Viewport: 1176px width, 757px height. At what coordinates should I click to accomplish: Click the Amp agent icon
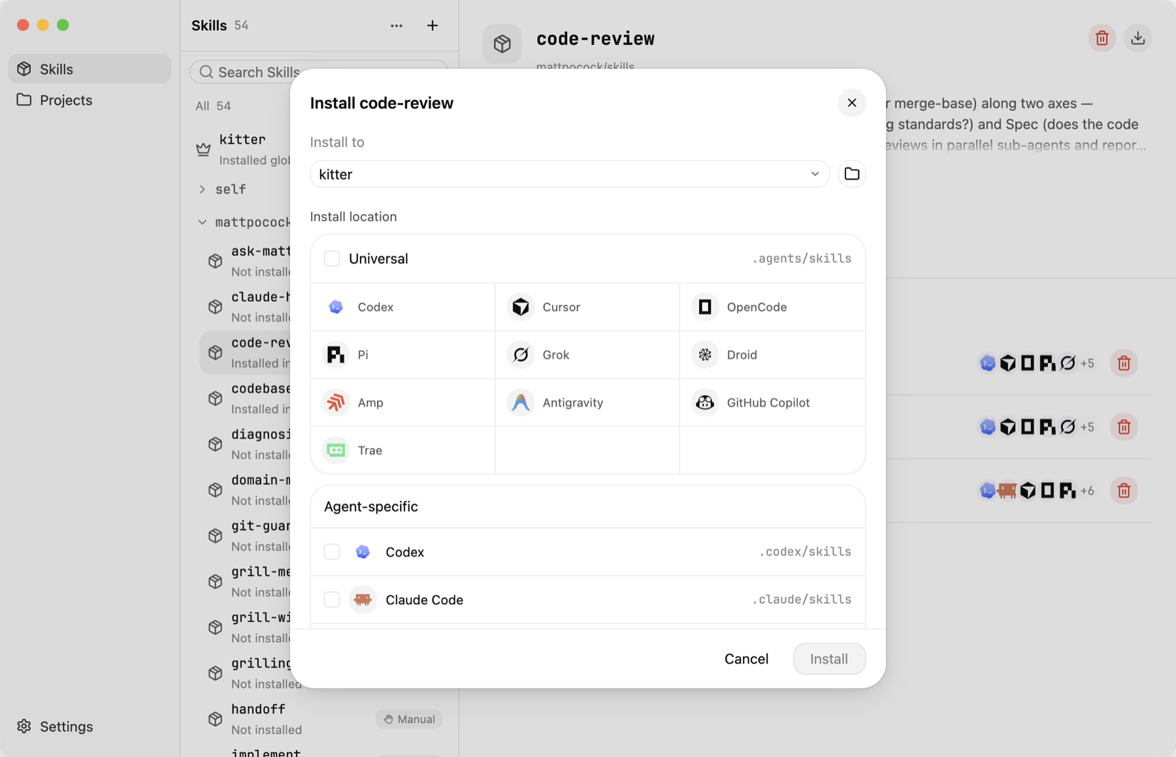click(336, 402)
